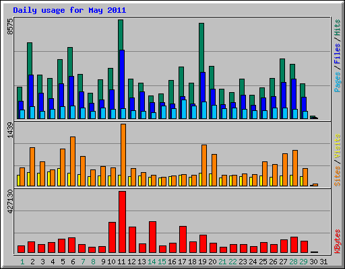Select green day 29 axis label
Viewport: 345px width, 269px height.
303,262
